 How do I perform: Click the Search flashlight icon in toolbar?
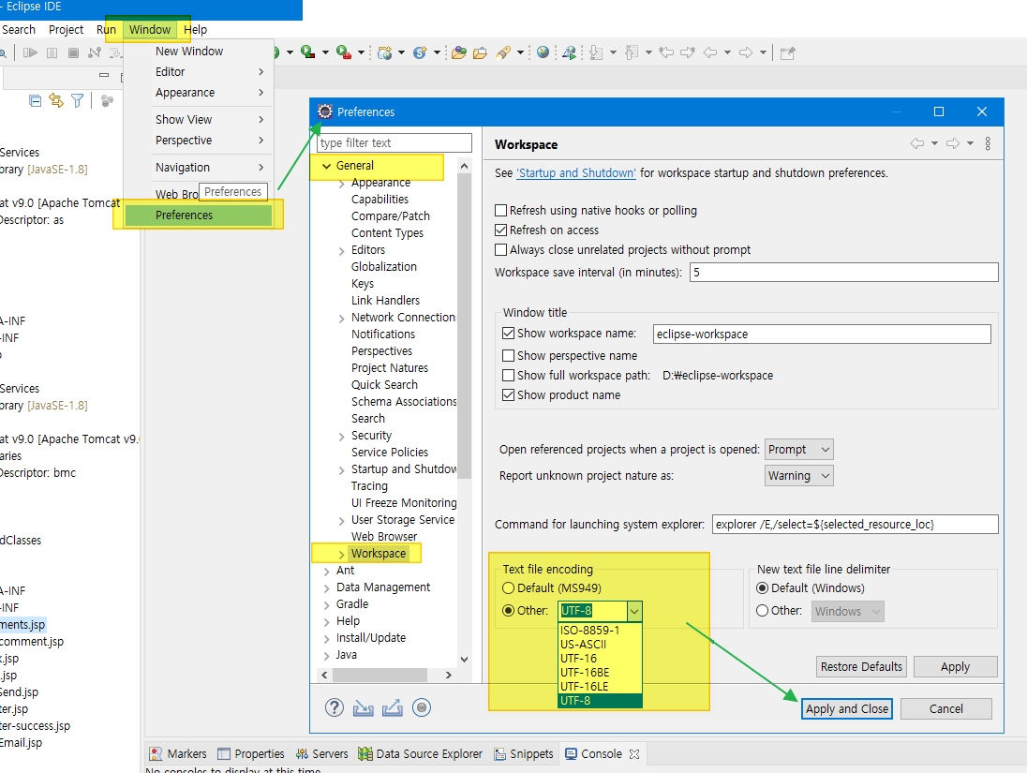coord(503,52)
